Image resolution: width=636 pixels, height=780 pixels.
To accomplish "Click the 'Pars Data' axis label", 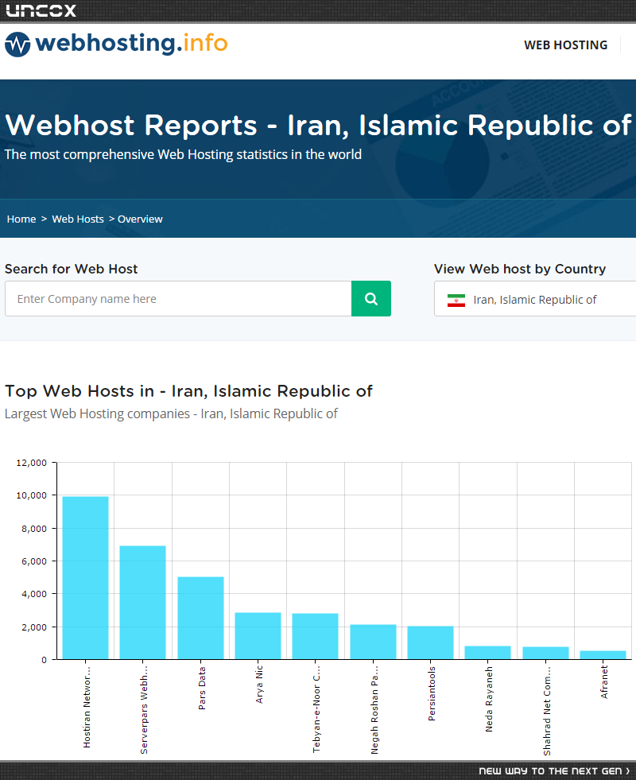I will [x=202, y=689].
